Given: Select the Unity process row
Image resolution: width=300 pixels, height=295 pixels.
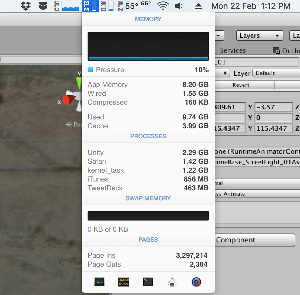Looking at the screenshot, I should tap(148, 152).
